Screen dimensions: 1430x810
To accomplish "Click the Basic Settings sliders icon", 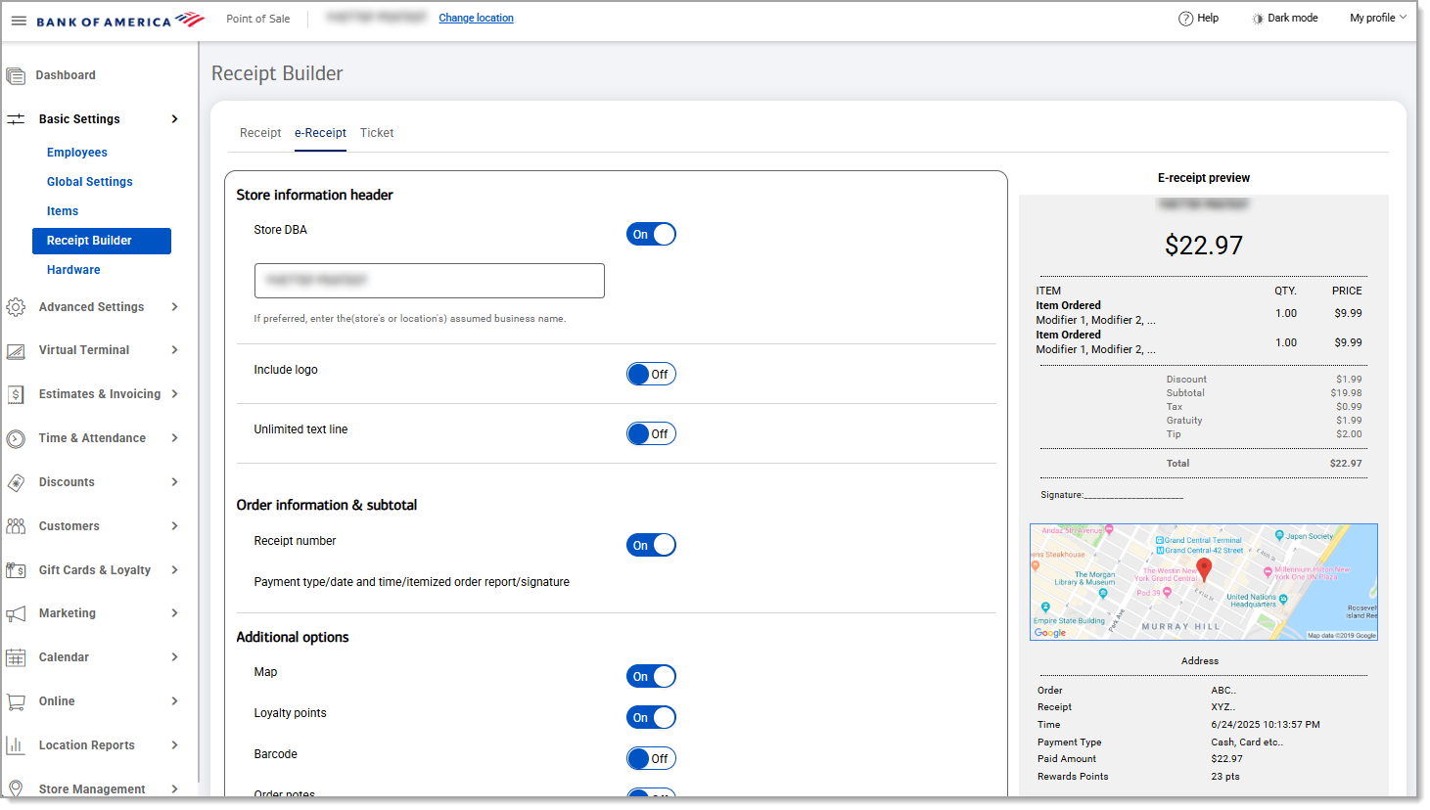I will tap(16, 119).
